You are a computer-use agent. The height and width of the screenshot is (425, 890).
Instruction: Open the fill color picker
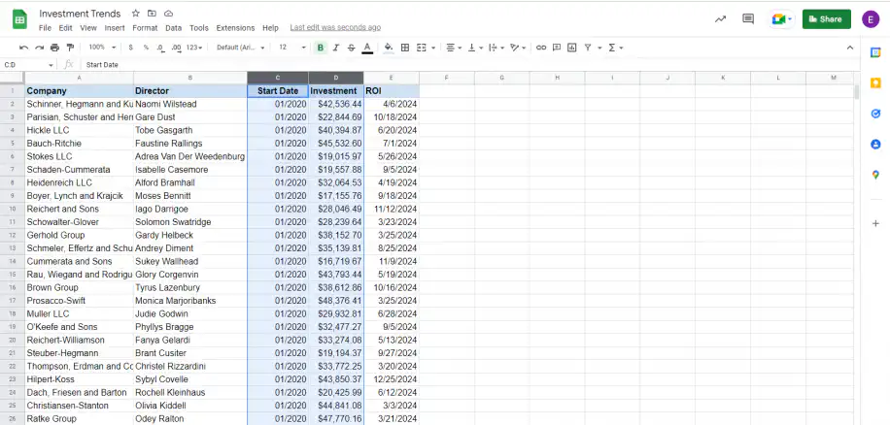click(x=389, y=48)
